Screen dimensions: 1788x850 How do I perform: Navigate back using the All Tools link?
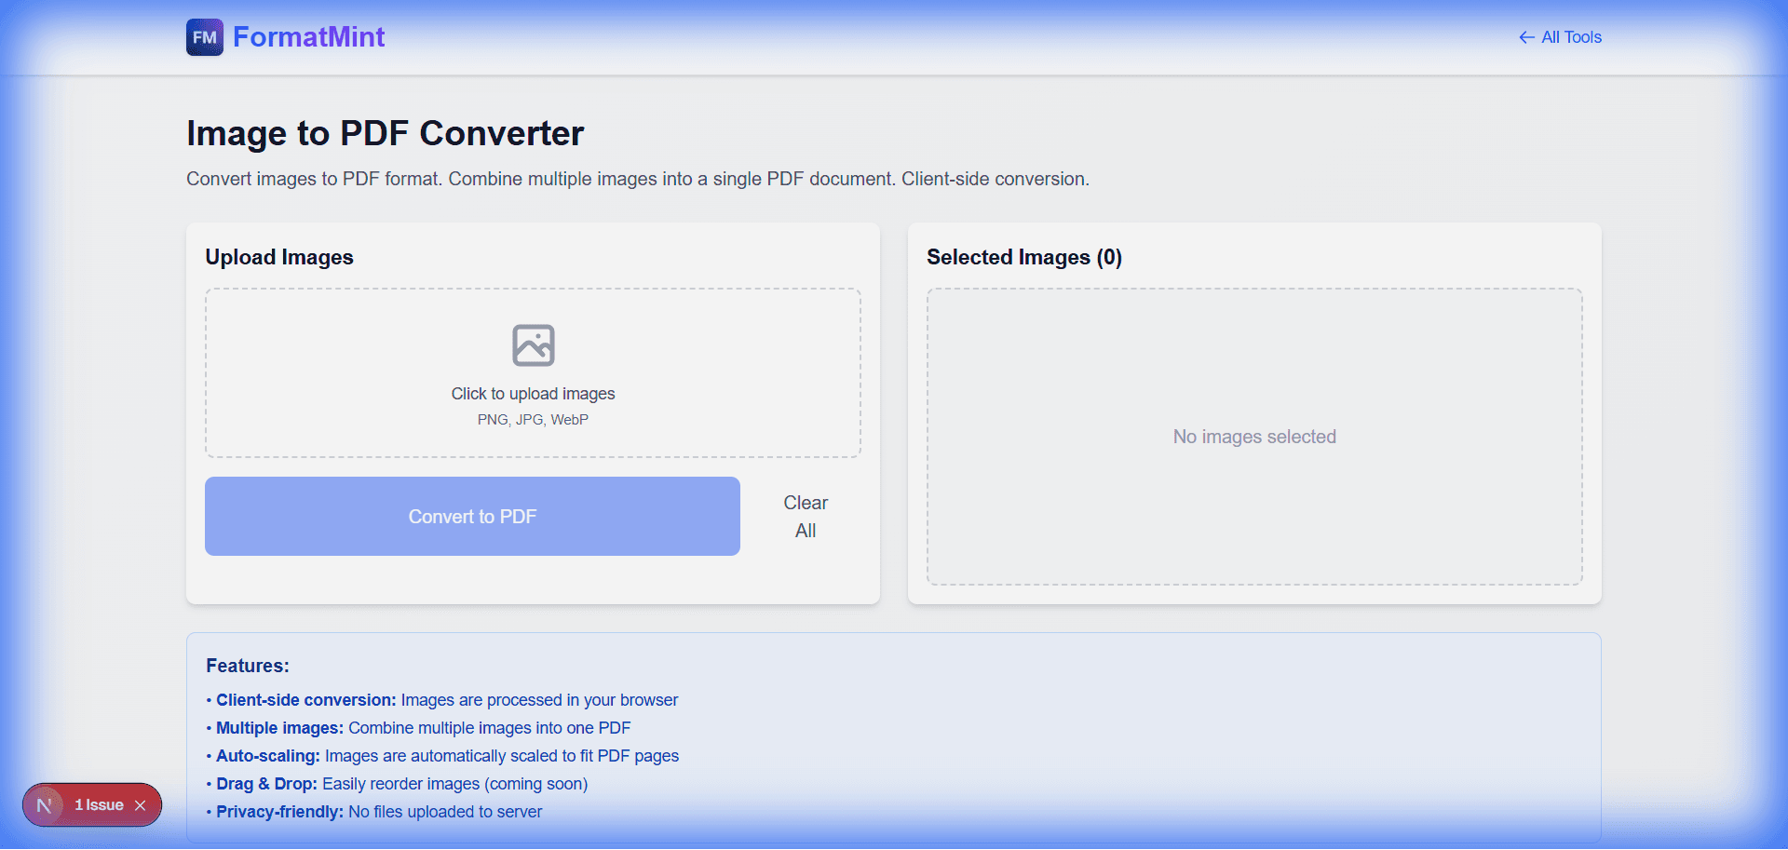pyautogui.click(x=1571, y=37)
